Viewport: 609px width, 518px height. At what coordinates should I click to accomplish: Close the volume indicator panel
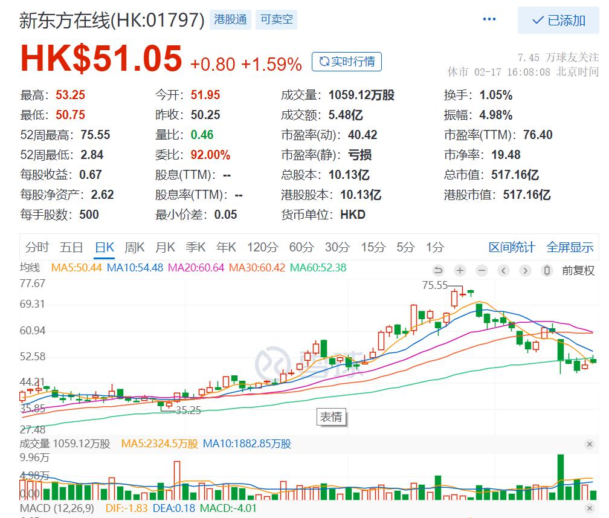(x=590, y=444)
